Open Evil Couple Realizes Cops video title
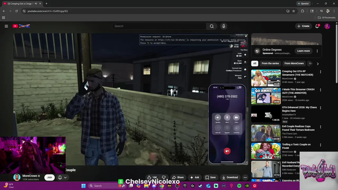Image resolution: width=338 pixels, height=190 pixels. pos(298,128)
